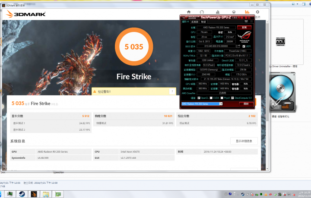Screen dimensions: 311x198
Task: Click the GPU-Z screenshot camera icon
Action: click(246, 22)
